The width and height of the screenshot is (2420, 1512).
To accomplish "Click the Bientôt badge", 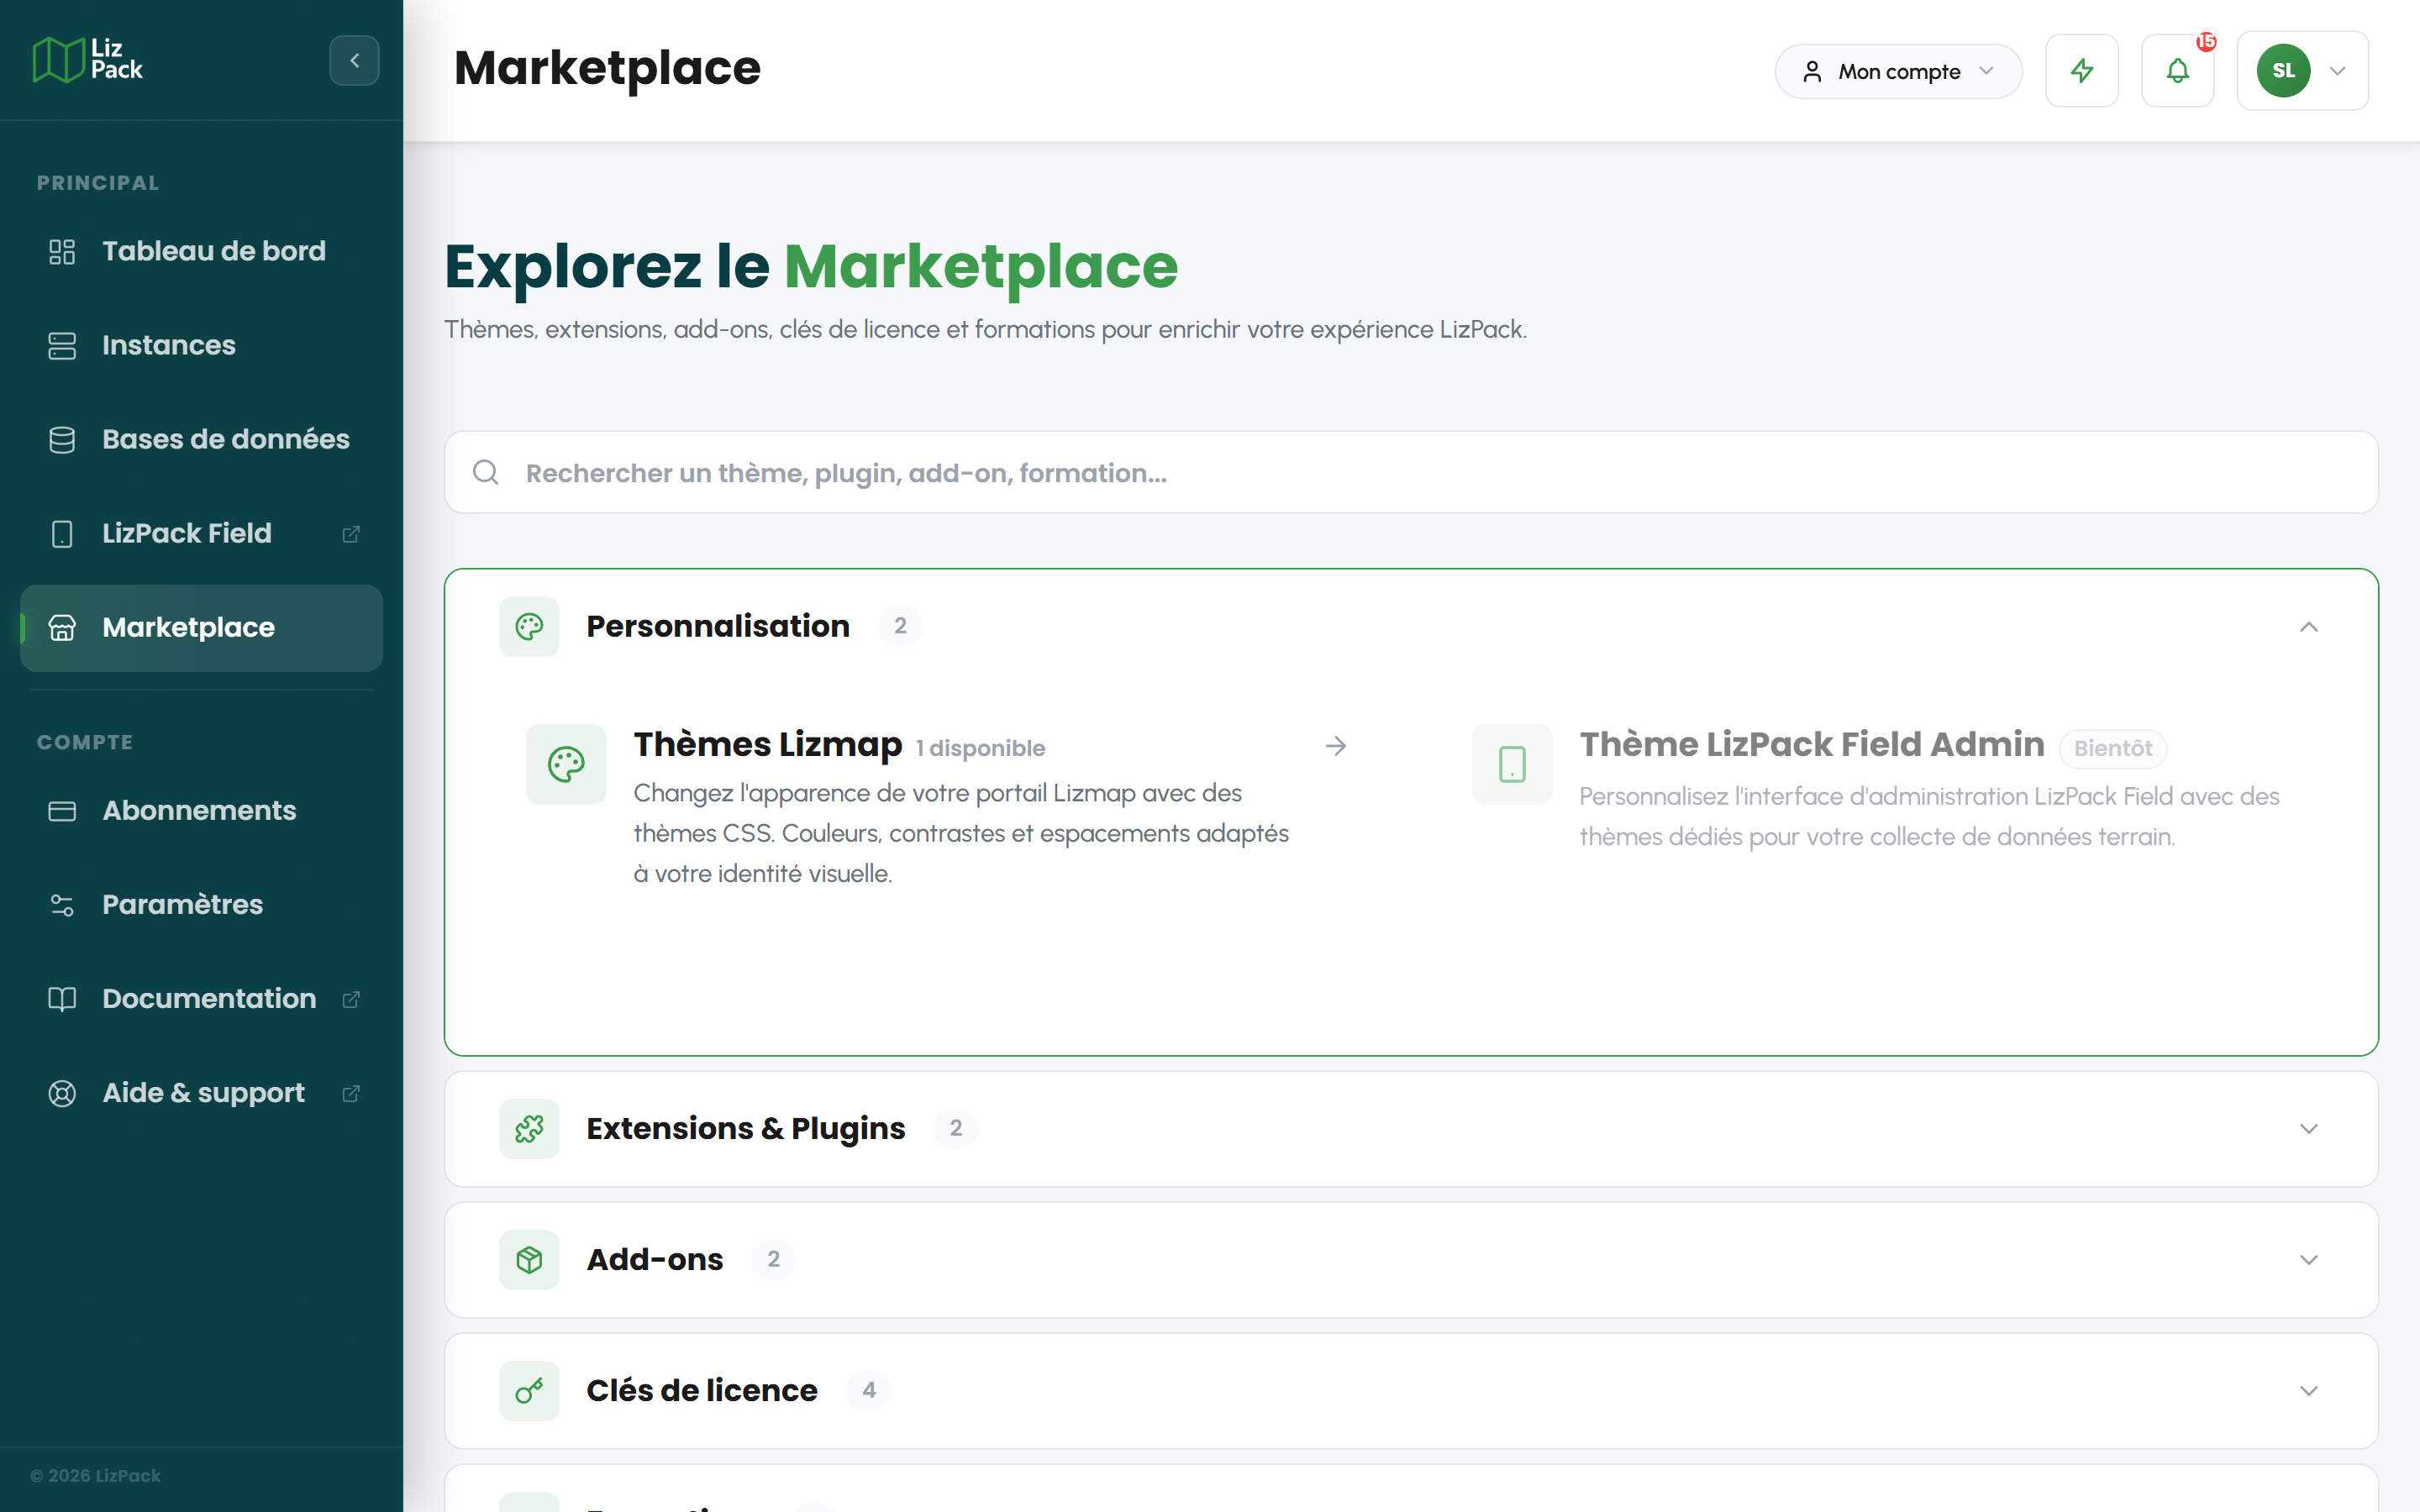I will 2112,748.
